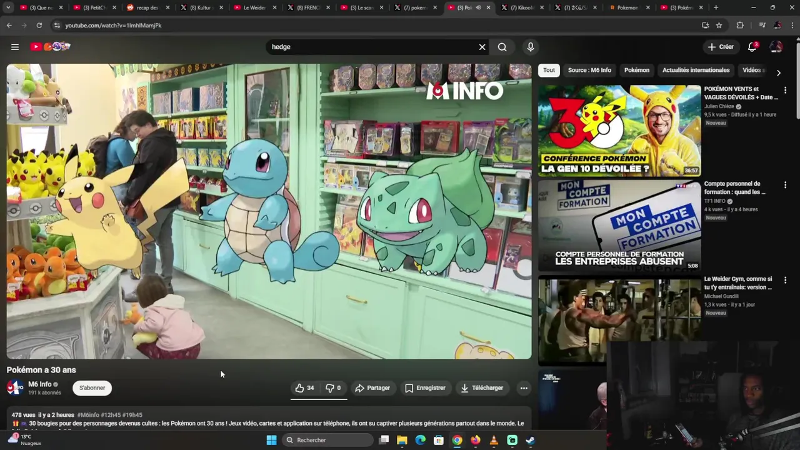Image resolution: width=800 pixels, height=450 pixels.
Task: Run search with magnifier button
Action: coord(502,47)
